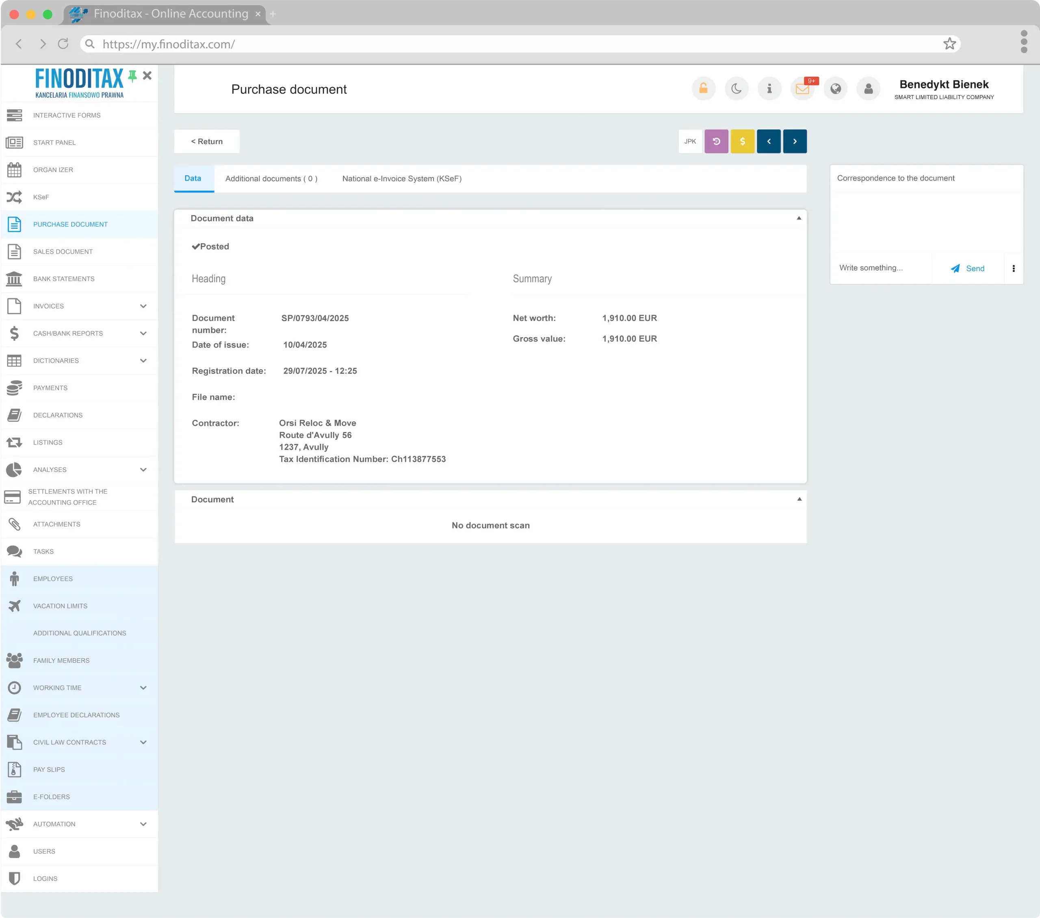Open the mail notifications envelope icon
Viewport: 1040px width, 918px height.
(802, 89)
